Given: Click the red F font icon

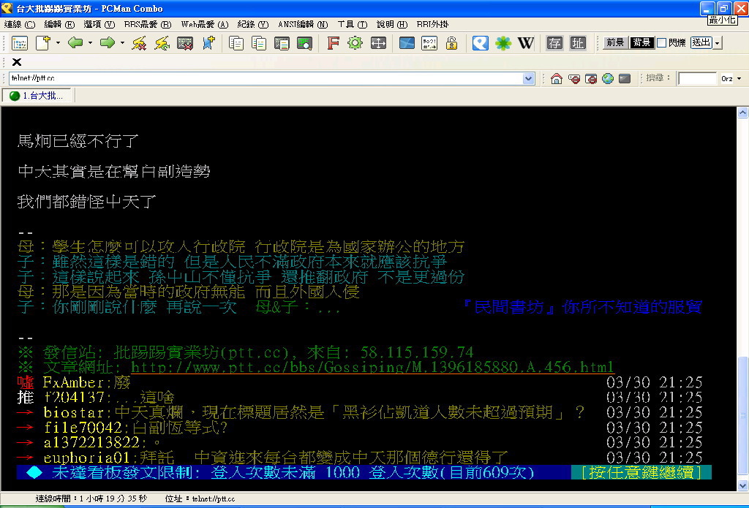Looking at the screenshot, I should (333, 43).
